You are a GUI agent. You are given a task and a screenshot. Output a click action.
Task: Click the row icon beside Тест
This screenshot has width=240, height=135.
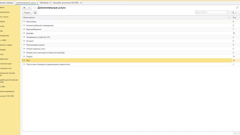pos(24,60)
